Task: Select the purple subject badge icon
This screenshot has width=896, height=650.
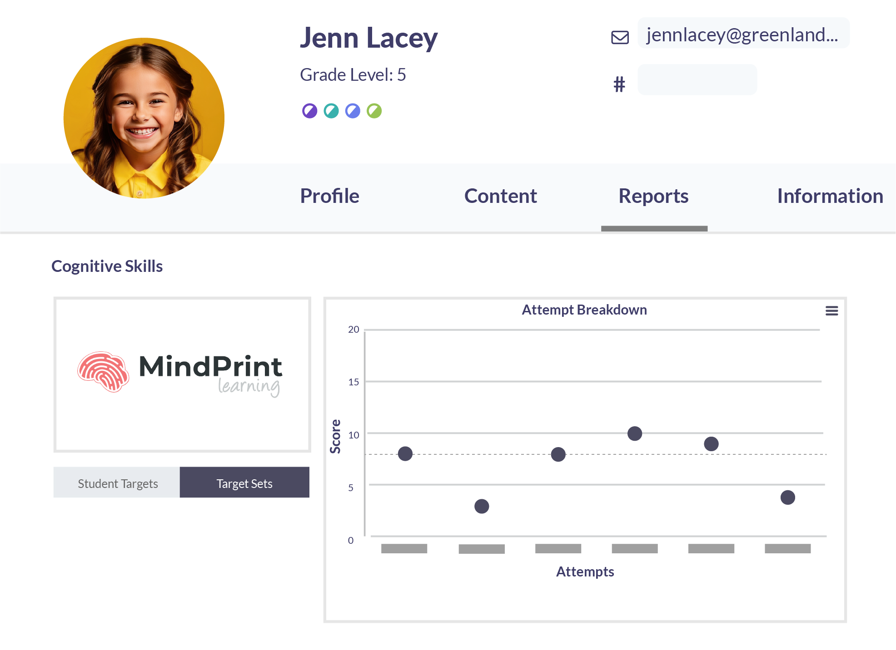Action: pyautogui.click(x=309, y=110)
